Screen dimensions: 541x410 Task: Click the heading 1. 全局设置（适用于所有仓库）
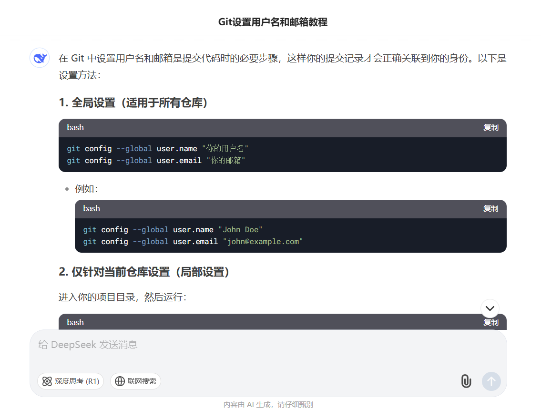coord(133,103)
